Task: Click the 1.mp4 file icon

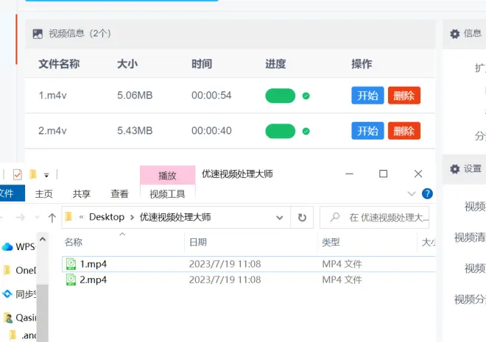Action: coord(71,264)
